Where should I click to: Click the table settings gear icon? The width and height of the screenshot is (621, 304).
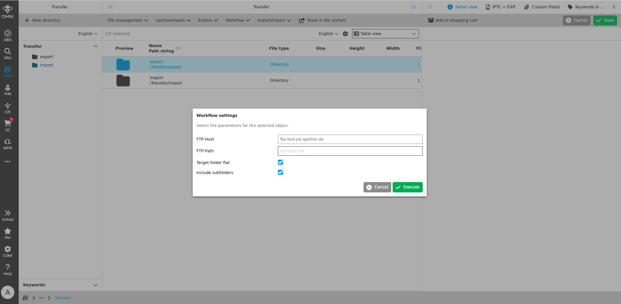[x=345, y=34]
